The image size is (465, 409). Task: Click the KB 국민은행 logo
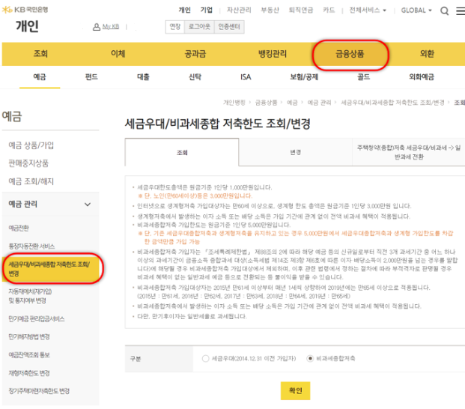pyautogui.click(x=25, y=10)
